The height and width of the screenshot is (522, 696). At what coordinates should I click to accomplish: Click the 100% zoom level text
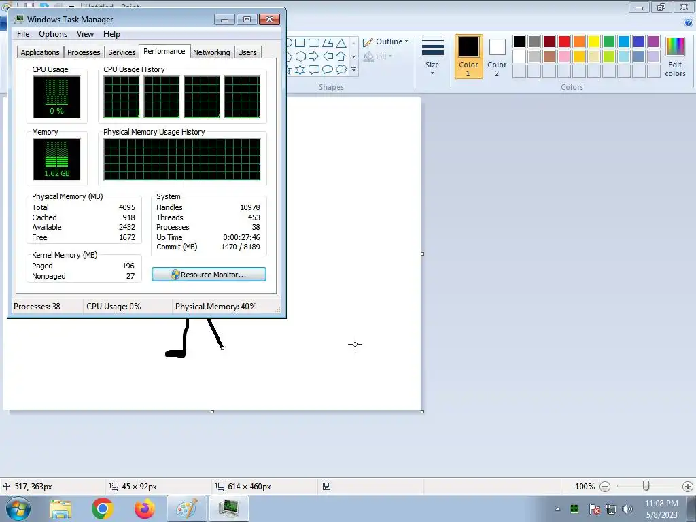click(x=585, y=487)
